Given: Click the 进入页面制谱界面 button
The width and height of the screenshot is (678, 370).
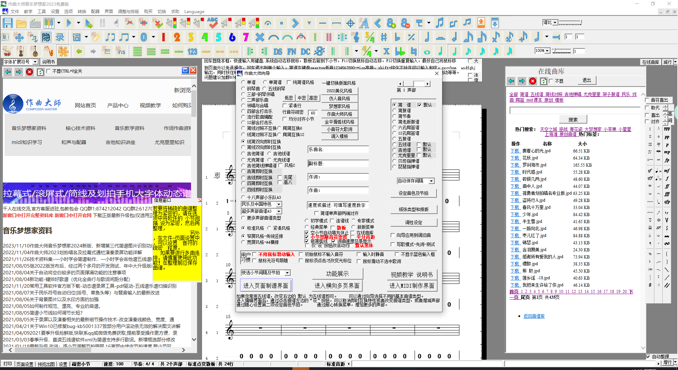Looking at the screenshot, I should click(x=266, y=286).
